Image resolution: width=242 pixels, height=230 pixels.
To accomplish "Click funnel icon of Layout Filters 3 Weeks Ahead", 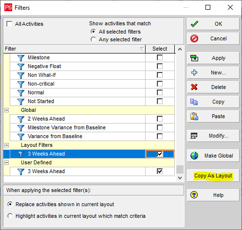I will click(x=21, y=154).
